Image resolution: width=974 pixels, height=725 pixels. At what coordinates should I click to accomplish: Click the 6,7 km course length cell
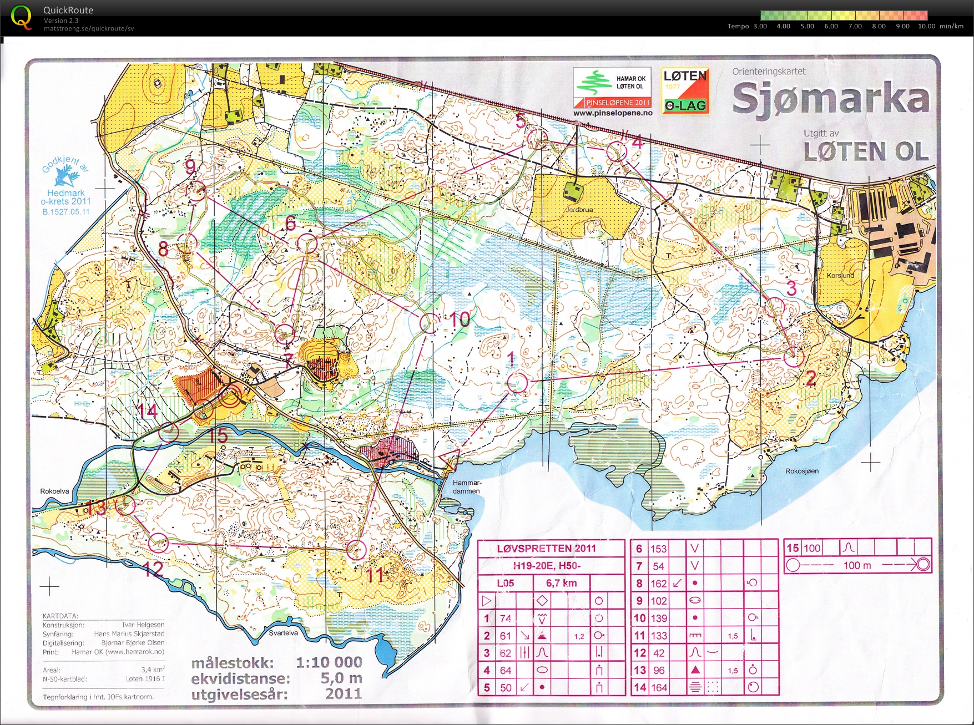561,583
